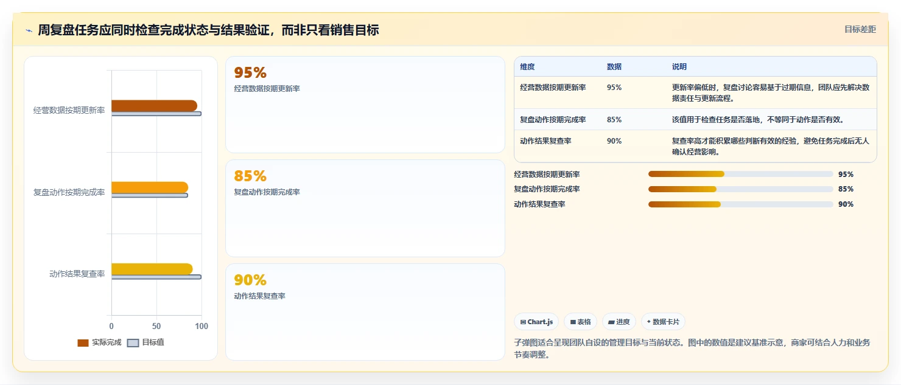Click the large 90% card value

[x=250, y=280]
